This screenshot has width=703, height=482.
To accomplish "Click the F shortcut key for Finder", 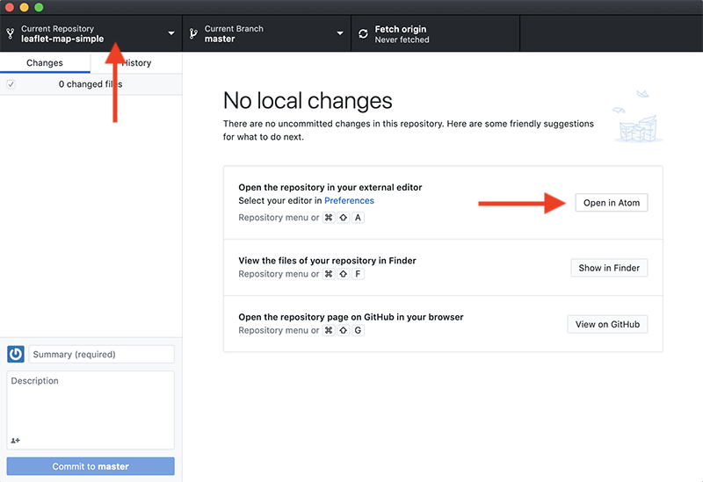I will point(358,274).
